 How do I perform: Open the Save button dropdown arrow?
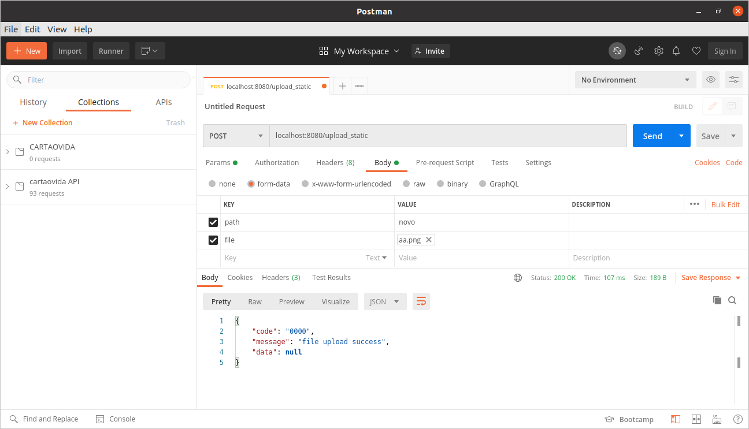[x=733, y=136]
